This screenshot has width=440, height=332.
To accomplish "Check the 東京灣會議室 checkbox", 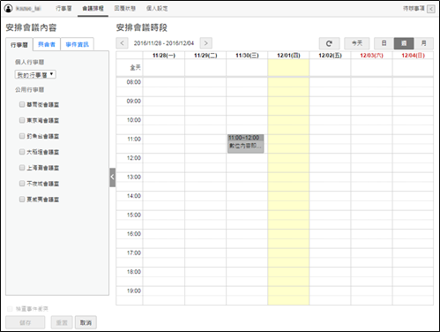I will (22, 120).
